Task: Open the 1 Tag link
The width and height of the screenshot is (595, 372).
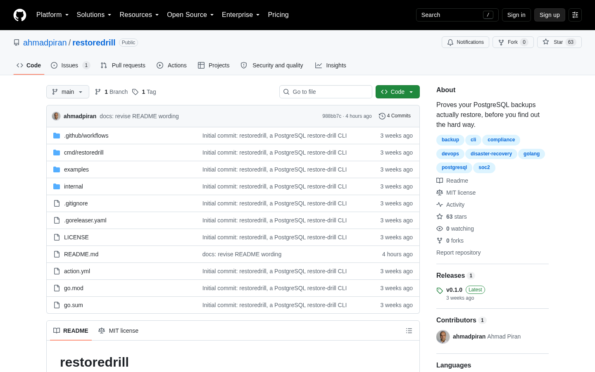Action: click(x=144, y=92)
